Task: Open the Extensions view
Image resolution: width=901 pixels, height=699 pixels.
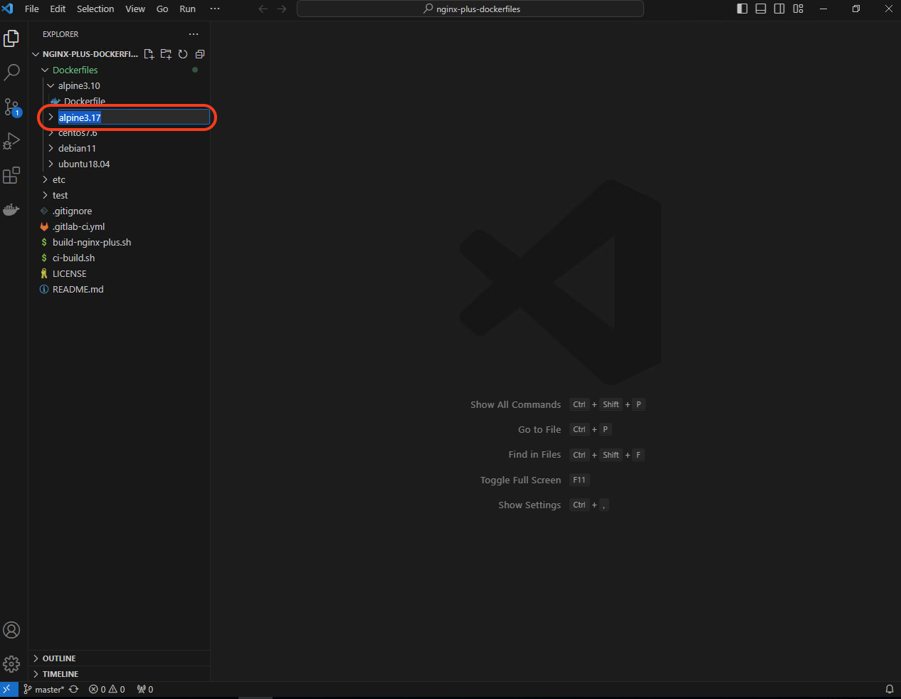Action: (11, 175)
